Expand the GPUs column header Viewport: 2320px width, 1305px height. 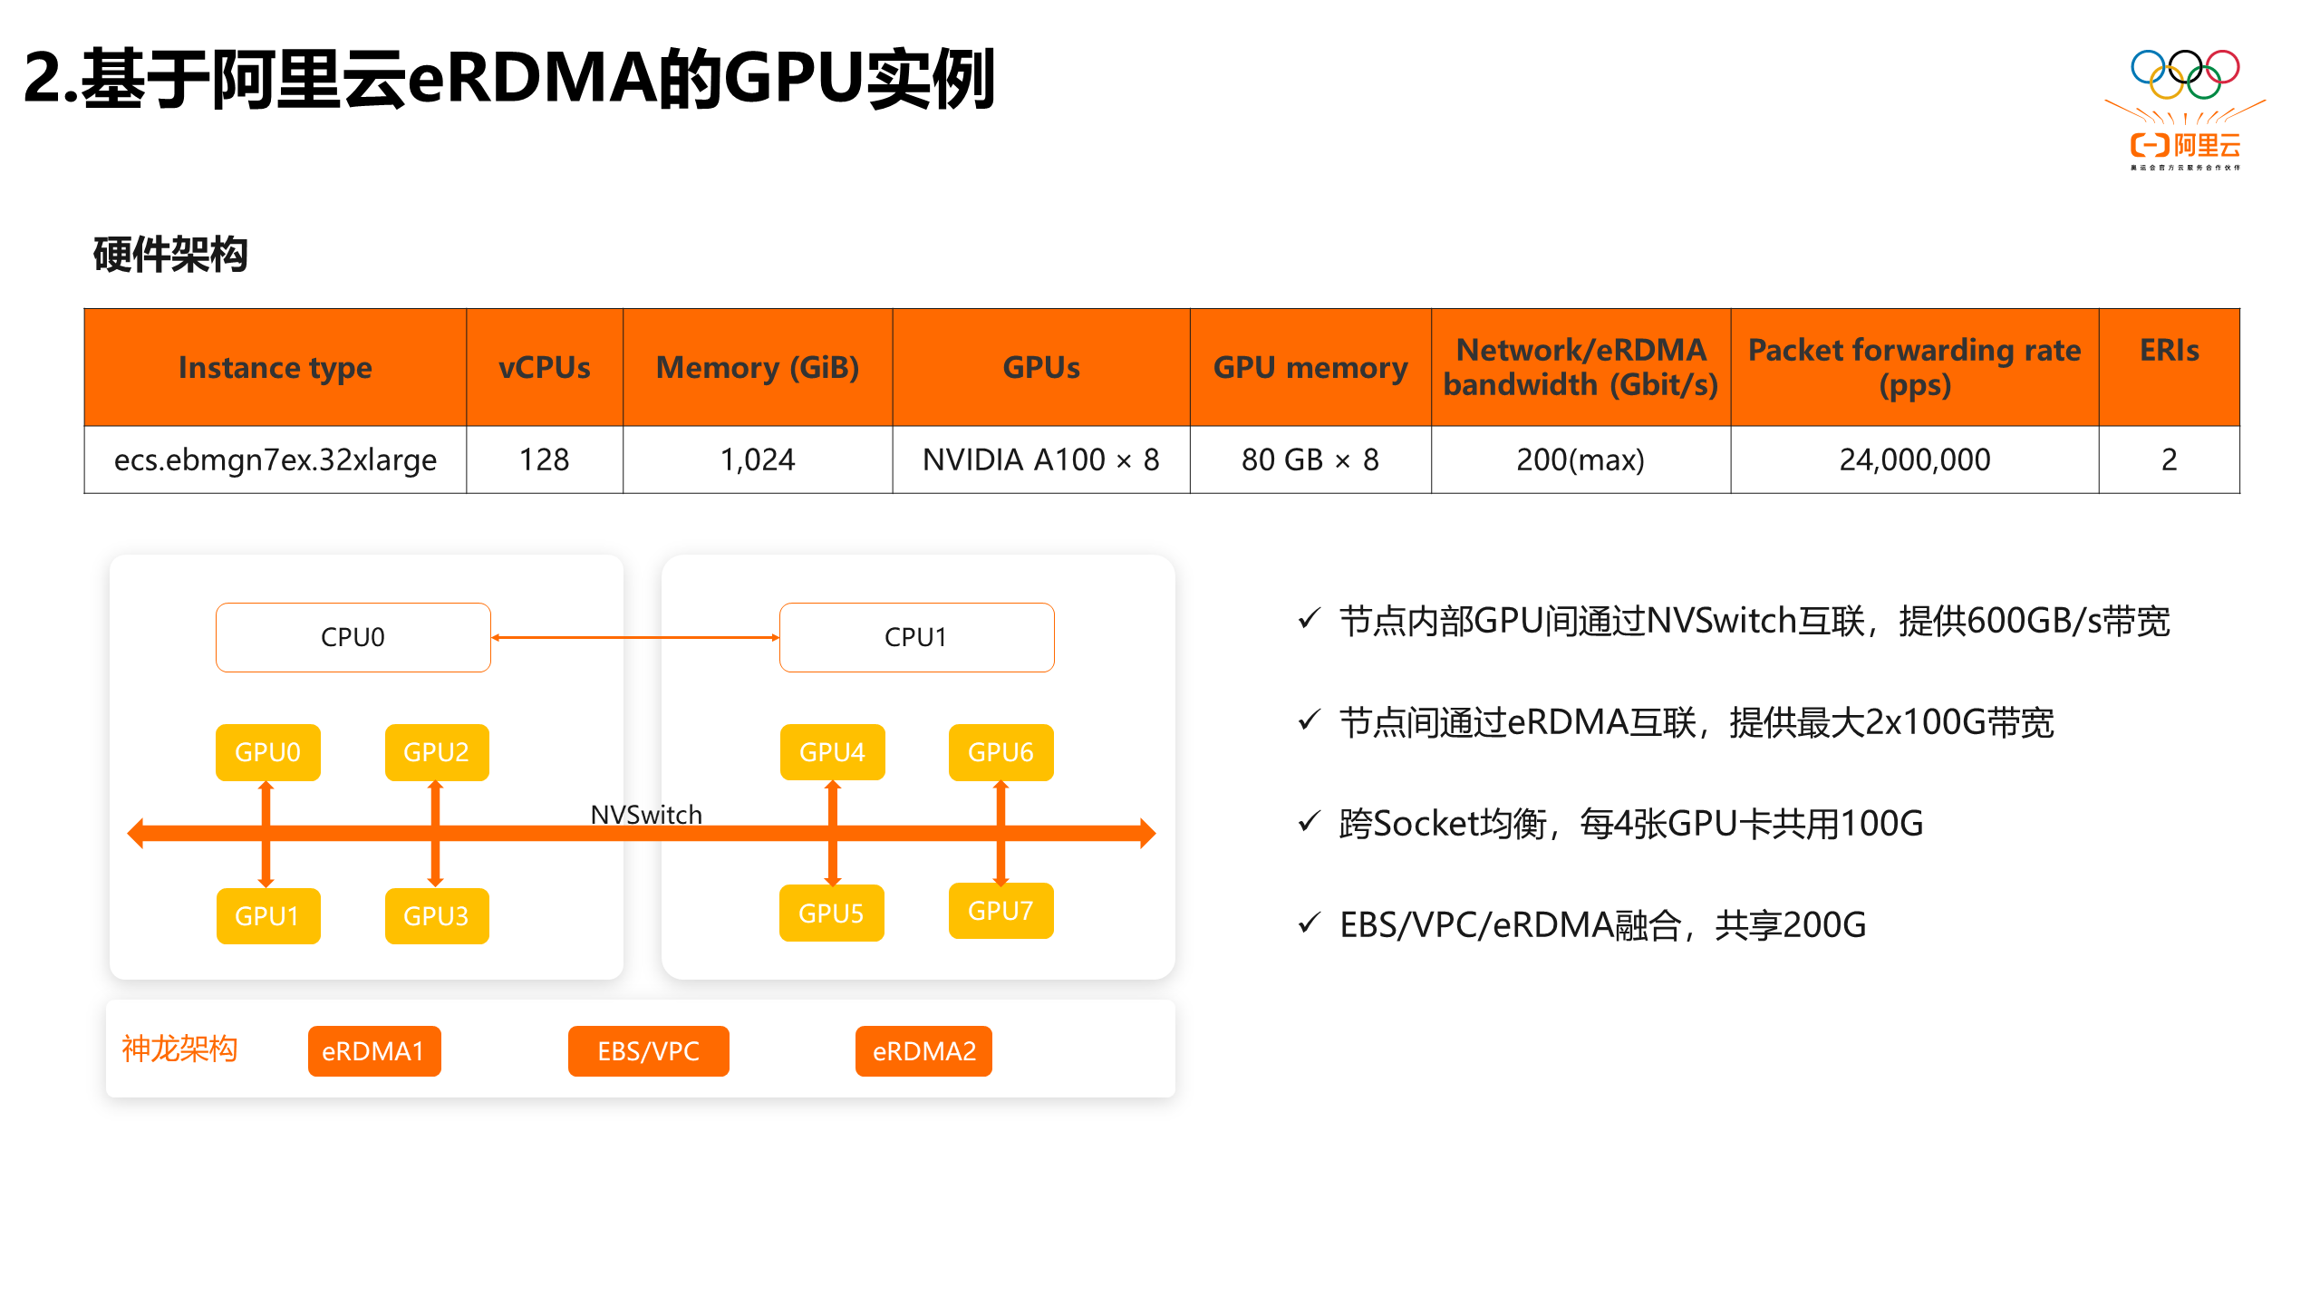pos(1040,367)
